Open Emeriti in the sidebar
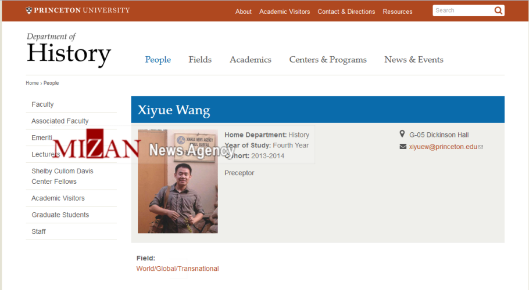 pos(41,137)
